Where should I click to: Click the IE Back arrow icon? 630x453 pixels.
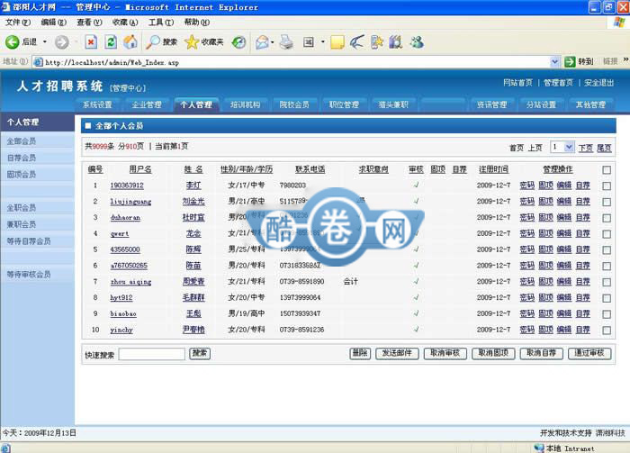point(12,41)
